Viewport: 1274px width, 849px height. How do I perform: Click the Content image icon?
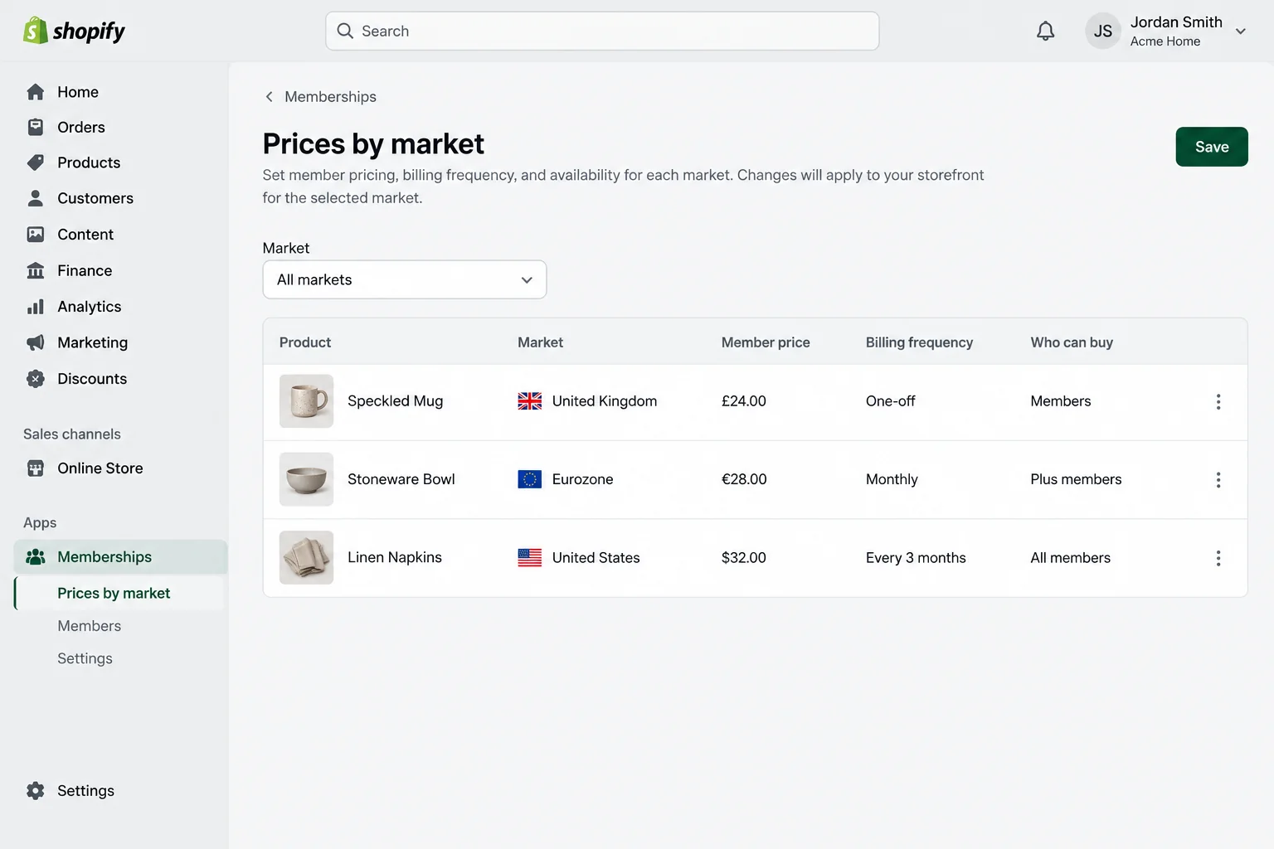tap(36, 235)
